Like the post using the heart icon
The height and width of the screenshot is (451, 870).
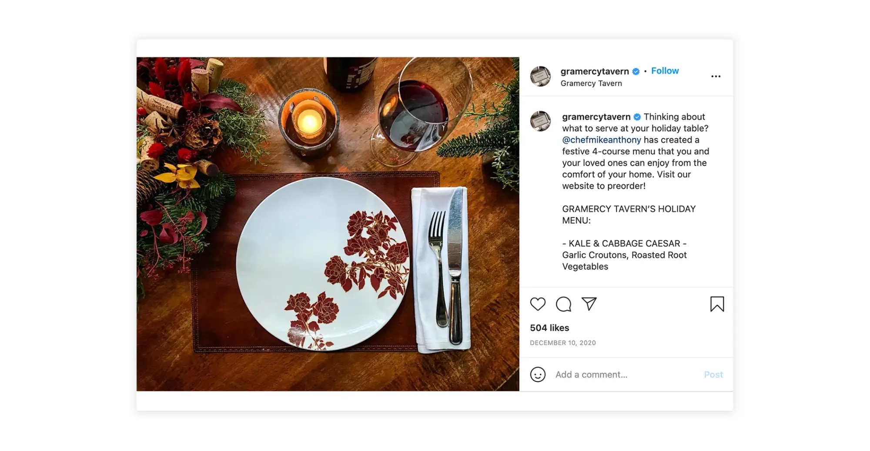pos(538,305)
